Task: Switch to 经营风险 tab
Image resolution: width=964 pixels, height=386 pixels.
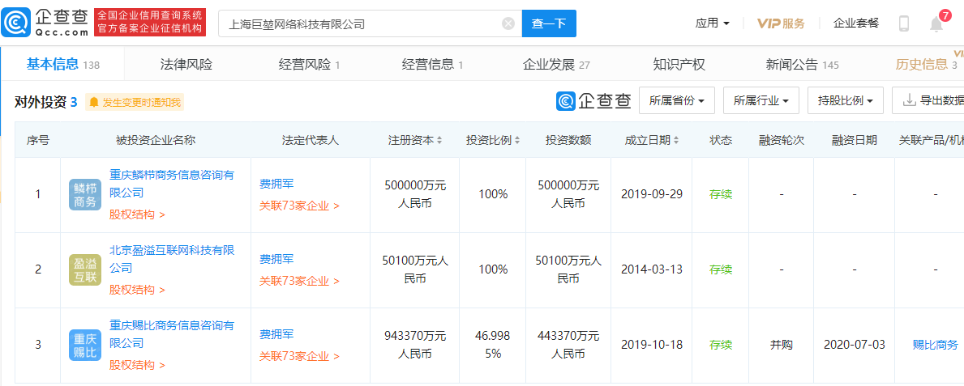Action: point(309,65)
